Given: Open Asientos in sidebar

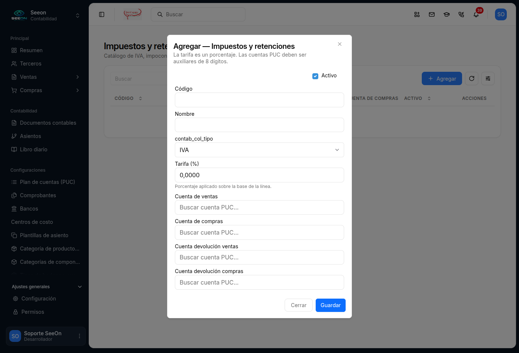Looking at the screenshot, I should (x=46, y=136).
